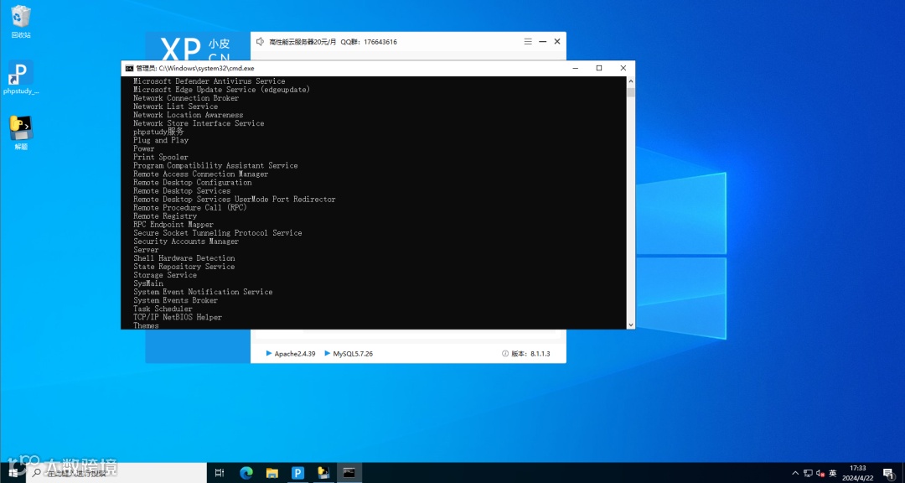Select the 'phpstudy服务' line in cmd

pyautogui.click(x=158, y=132)
